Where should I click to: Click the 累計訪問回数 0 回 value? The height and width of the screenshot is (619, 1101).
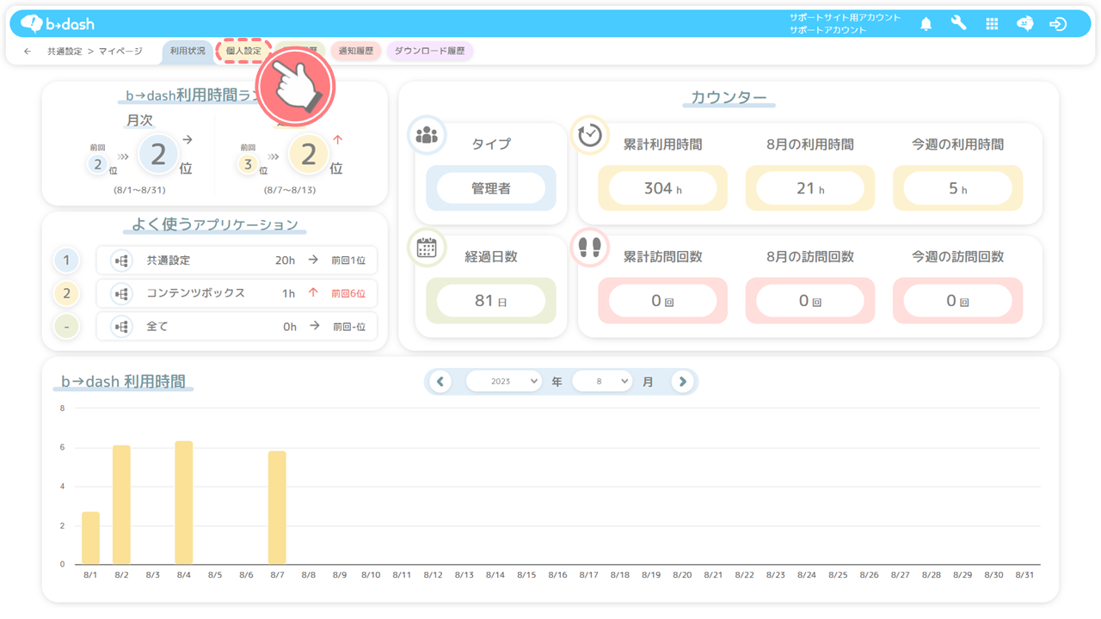tap(663, 301)
